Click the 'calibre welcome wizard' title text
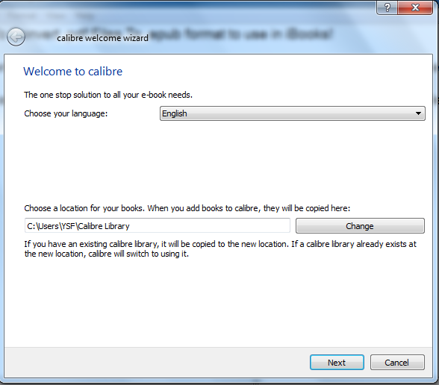This screenshot has height=385, width=439. (102, 38)
